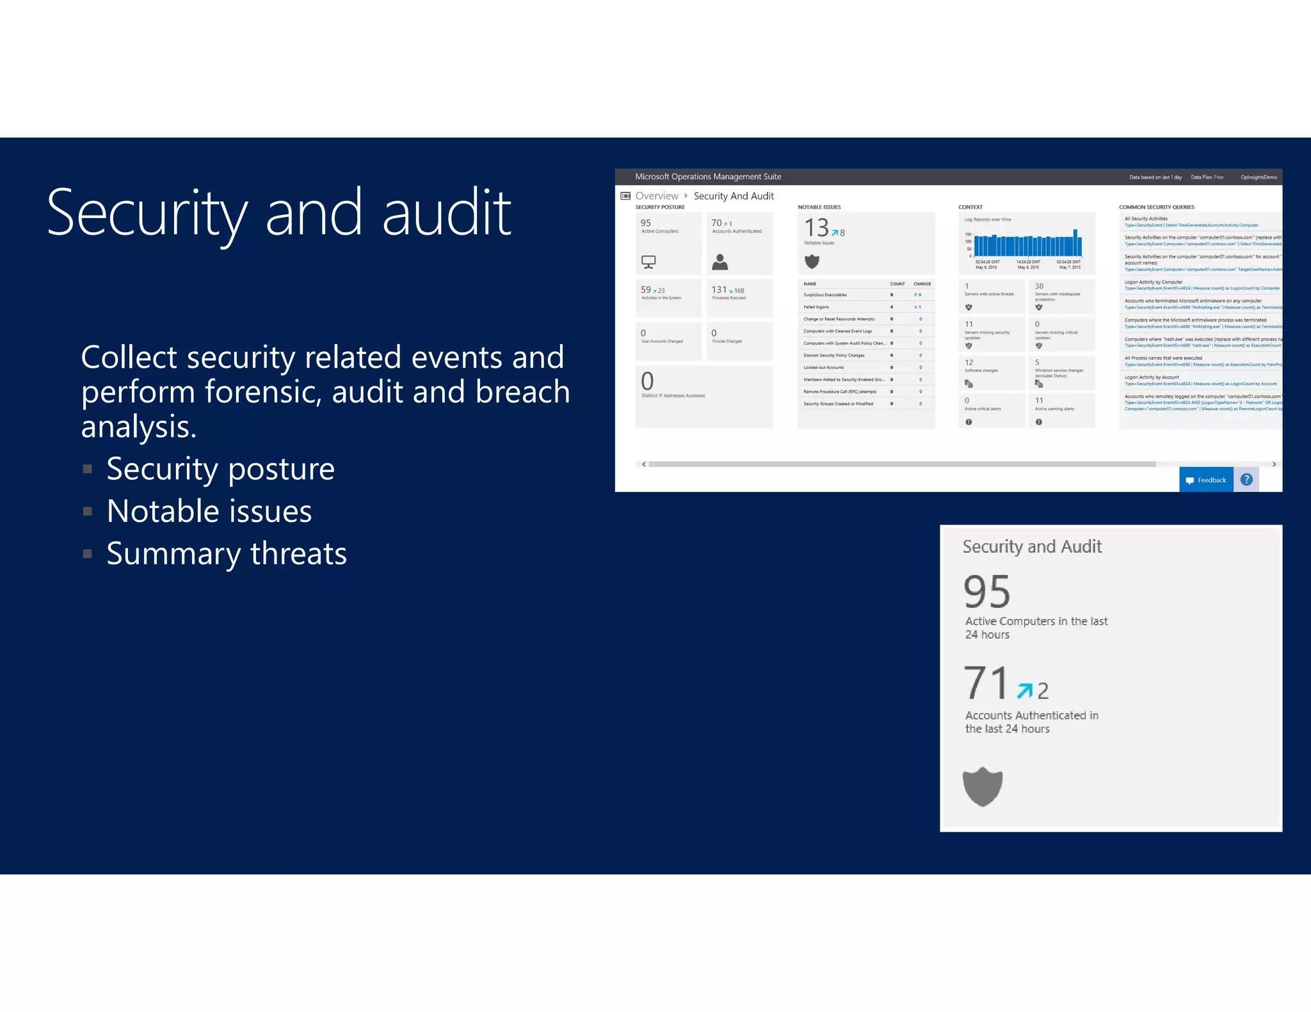The height and width of the screenshot is (1012, 1311).
Task: Click shield icon on Servers with inadequate protection
Action: (x=1039, y=308)
